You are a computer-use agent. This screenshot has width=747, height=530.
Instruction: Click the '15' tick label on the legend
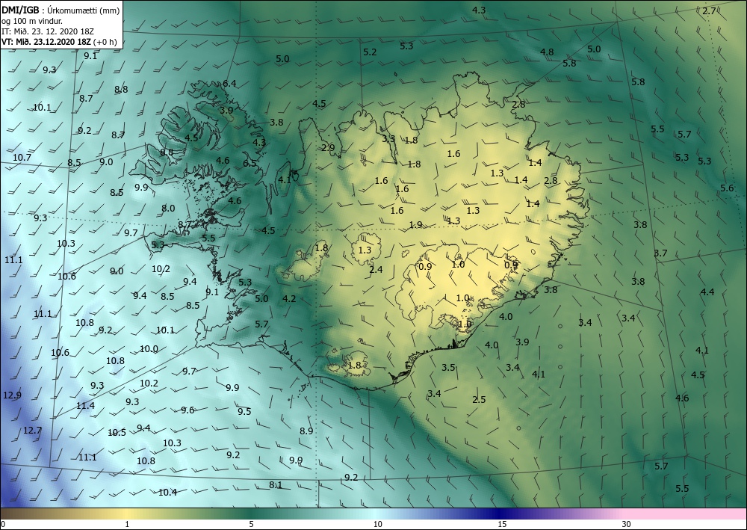tap(502, 524)
